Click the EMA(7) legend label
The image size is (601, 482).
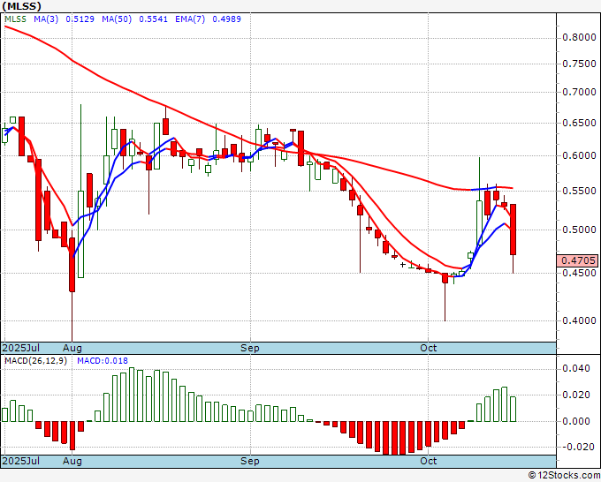(x=190, y=19)
